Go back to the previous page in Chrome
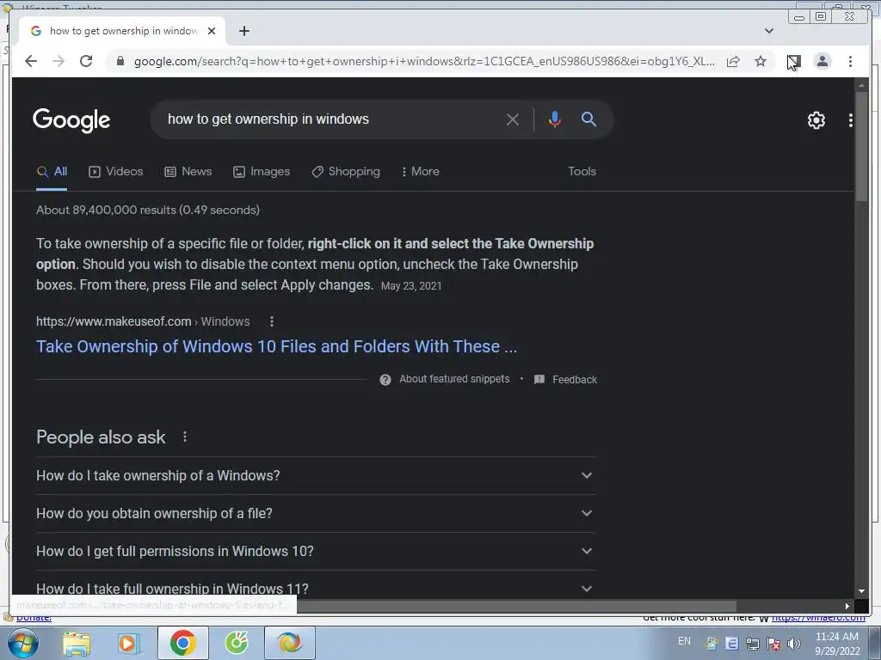 coord(31,61)
